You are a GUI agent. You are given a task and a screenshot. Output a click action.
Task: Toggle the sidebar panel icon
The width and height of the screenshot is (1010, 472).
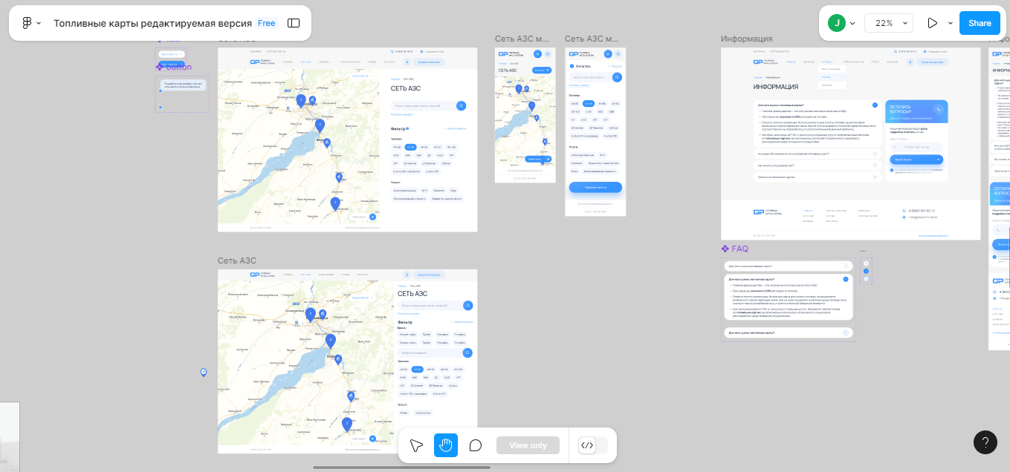[294, 23]
